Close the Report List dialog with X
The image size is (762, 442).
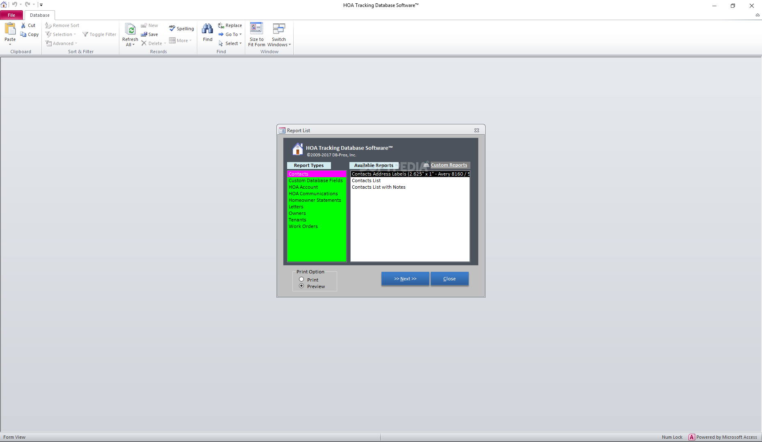coord(477,131)
